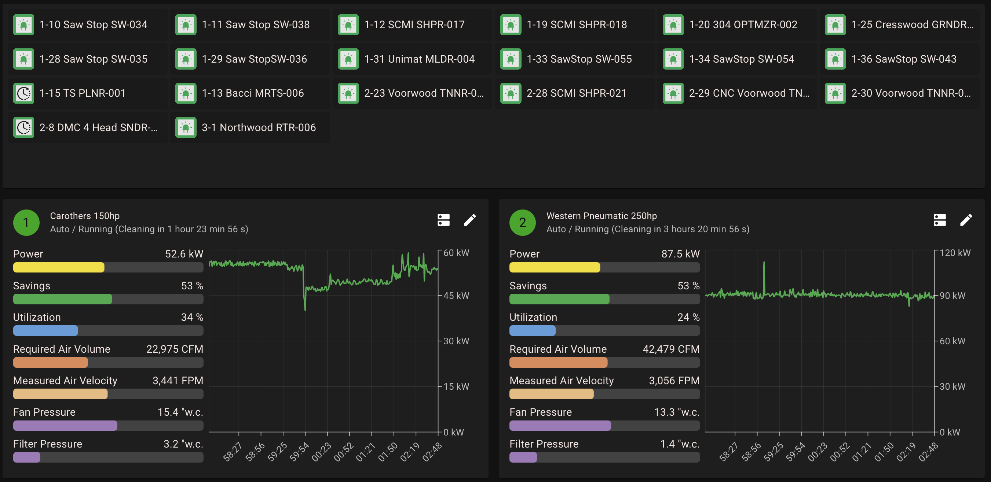Click the status icon for 2-23 Voorwood TNNR

tap(348, 93)
